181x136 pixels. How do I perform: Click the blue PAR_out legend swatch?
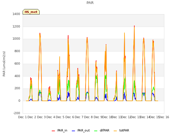pyautogui.click(x=73, y=131)
